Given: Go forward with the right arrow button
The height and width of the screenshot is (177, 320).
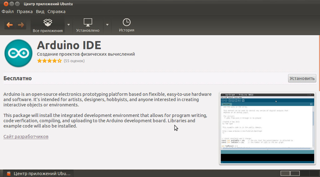Looking at the screenshot, I should click(x=21, y=25).
